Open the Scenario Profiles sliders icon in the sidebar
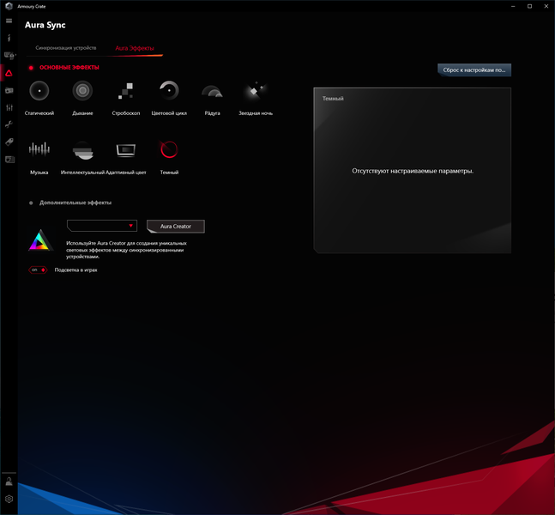 pyautogui.click(x=9, y=107)
